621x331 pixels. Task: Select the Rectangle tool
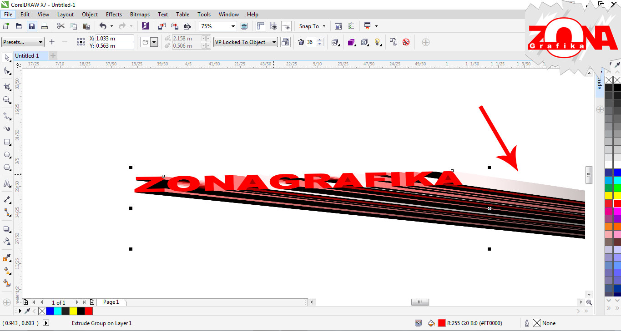click(7, 142)
